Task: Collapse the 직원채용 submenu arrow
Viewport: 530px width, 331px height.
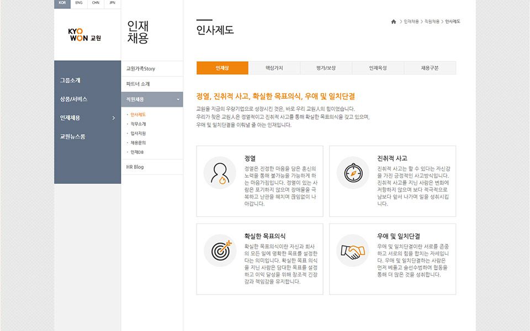Action: pyautogui.click(x=178, y=100)
